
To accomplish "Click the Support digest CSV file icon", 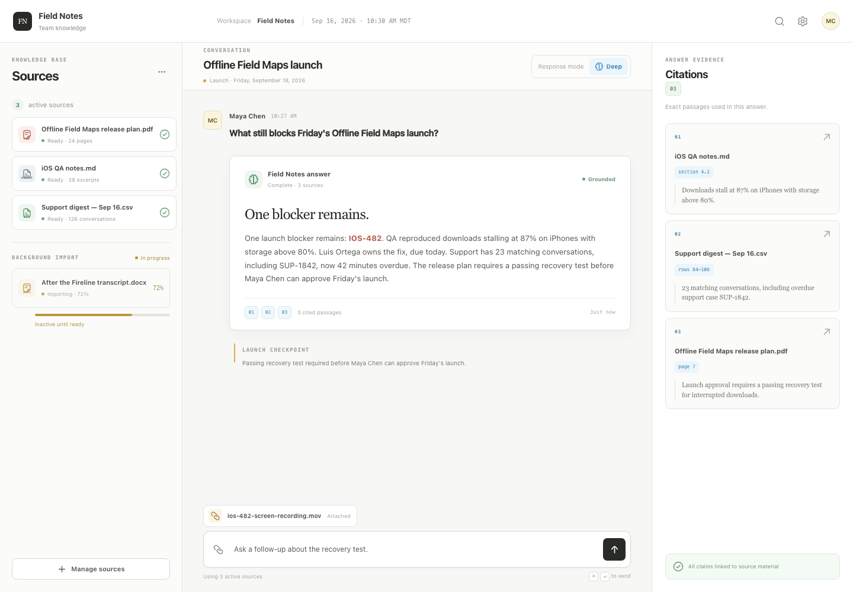I will [27, 213].
